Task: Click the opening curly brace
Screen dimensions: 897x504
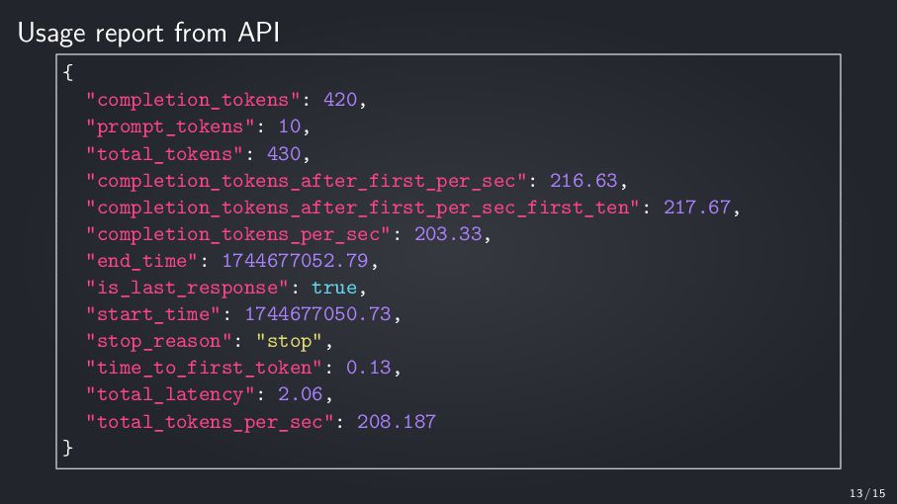Action: tap(68, 72)
